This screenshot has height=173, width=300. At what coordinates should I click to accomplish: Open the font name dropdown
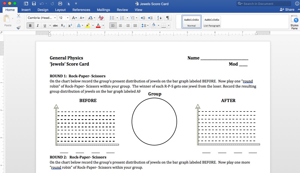55,18
